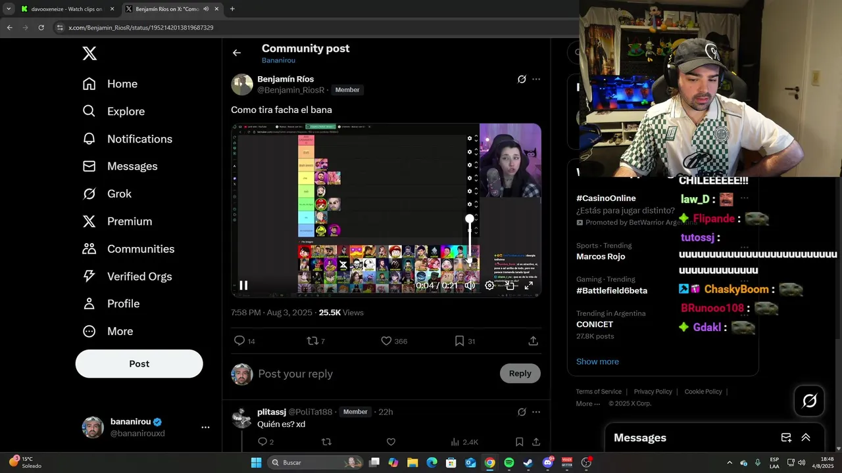Open the Bananirou community link

pyautogui.click(x=278, y=60)
